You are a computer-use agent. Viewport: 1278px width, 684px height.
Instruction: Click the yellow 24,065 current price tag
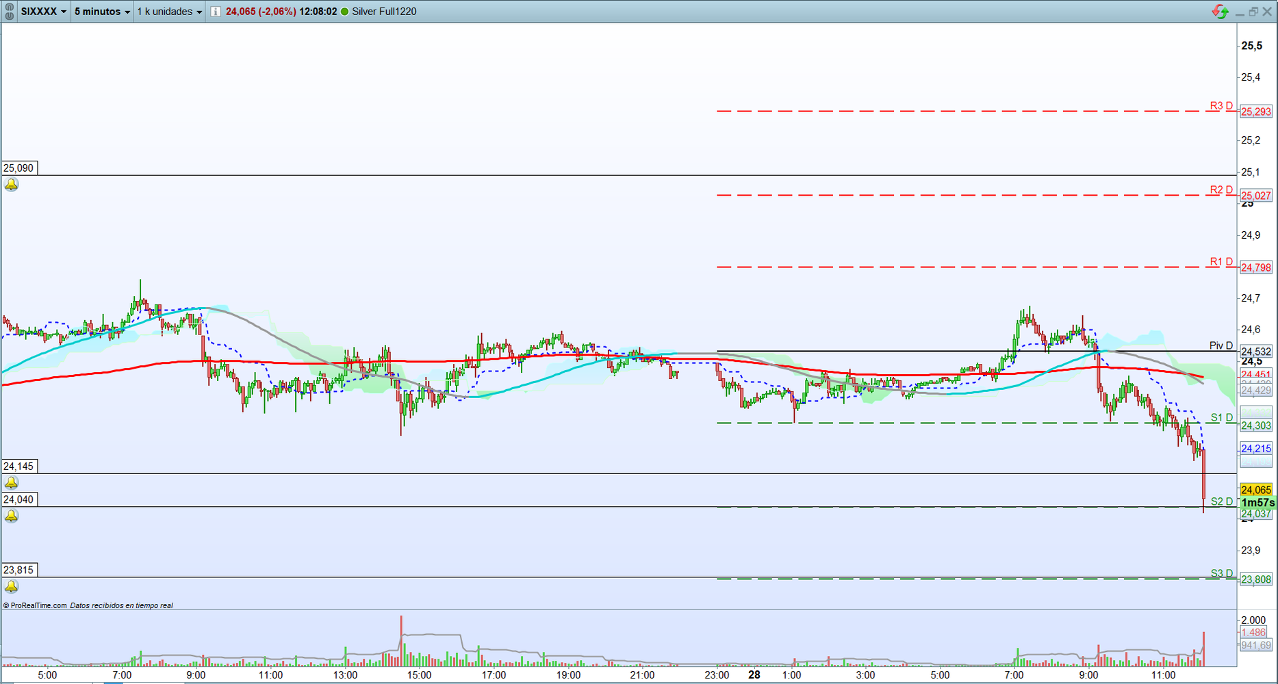pyautogui.click(x=1256, y=490)
